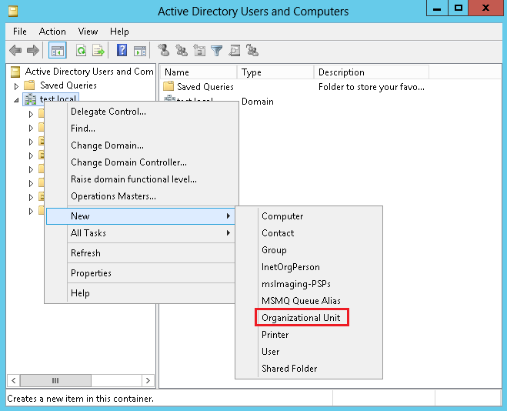This screenshot has height=411, width=507.
Task: Click the Forward arrow toolbar icon
Action: [x=33, y=51]
